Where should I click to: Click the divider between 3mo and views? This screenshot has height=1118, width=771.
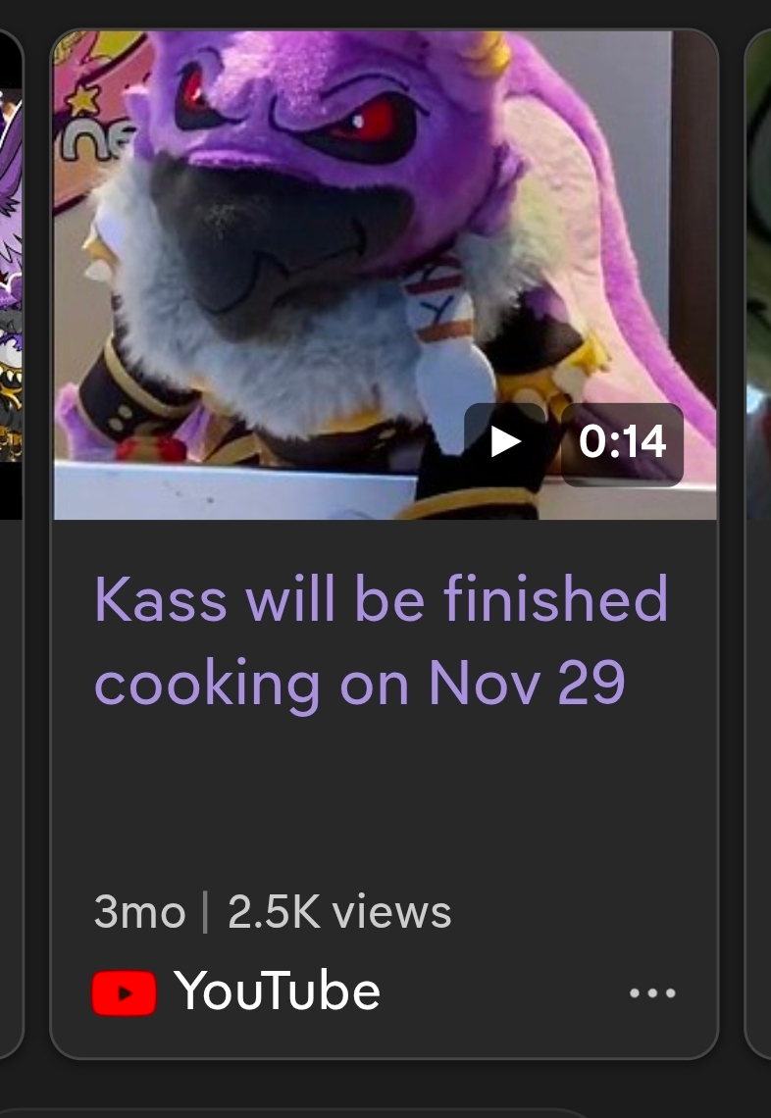click(x=206, y=913)
